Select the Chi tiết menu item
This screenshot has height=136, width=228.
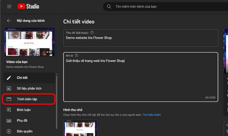[x=29, y=78]
